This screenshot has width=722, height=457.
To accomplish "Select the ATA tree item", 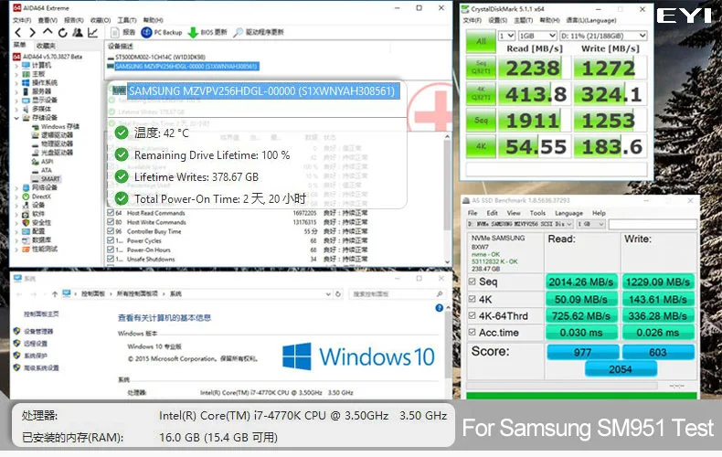I will tap(41, 170).
